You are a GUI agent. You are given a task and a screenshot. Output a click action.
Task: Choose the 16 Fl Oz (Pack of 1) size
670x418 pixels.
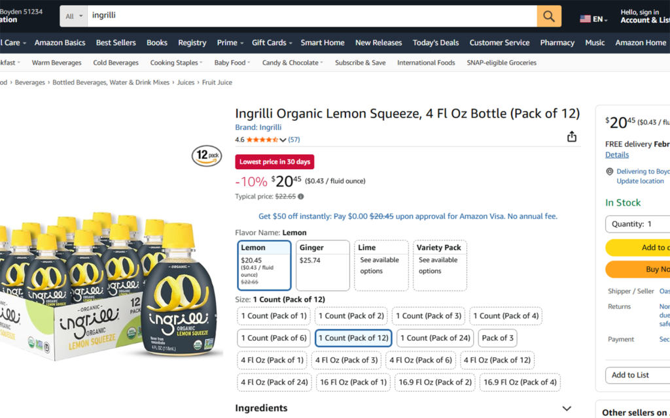(x=353, y=382)
